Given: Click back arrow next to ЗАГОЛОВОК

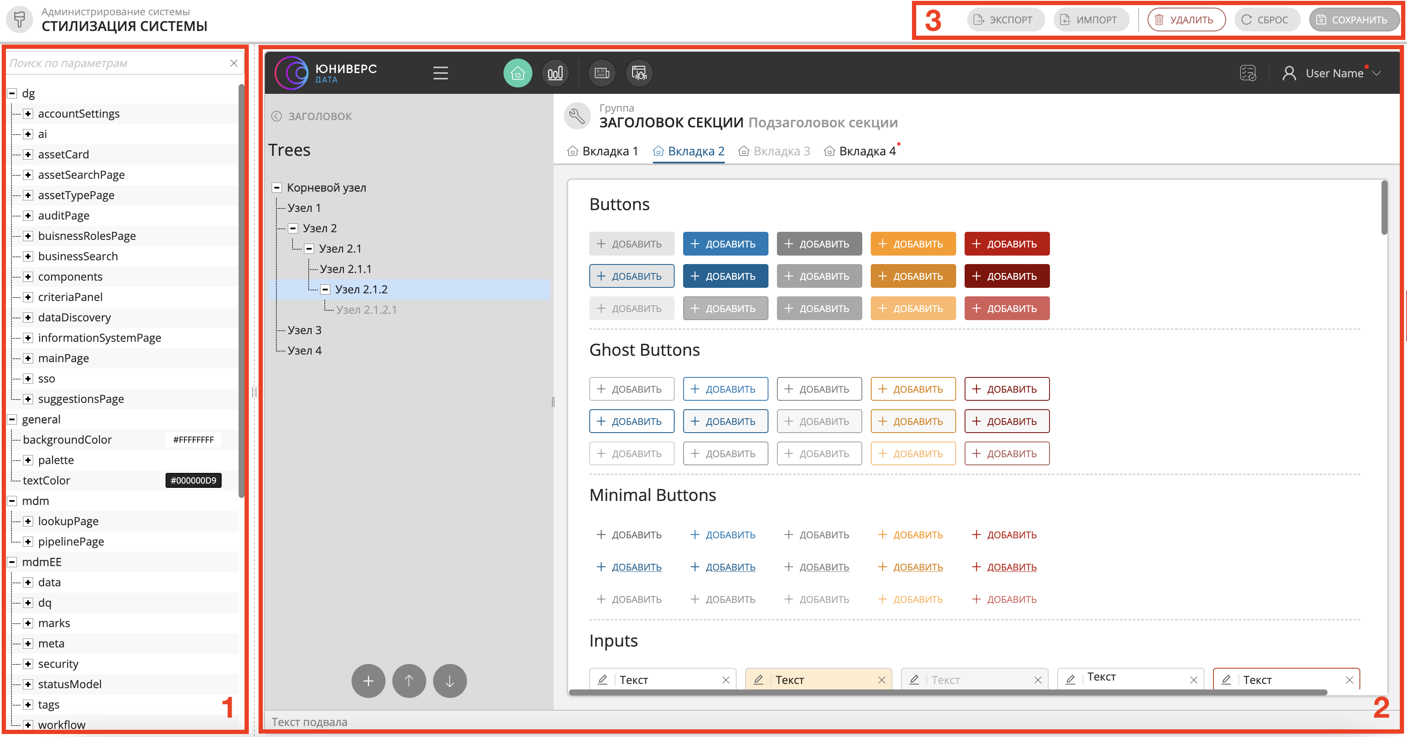Looking at the screenshot, I should (x=277, y=116).
